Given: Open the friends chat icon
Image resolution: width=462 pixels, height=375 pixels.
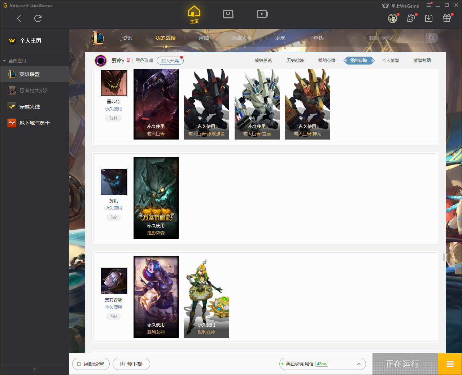Looking at the screenshot, I should pos(411,18).
